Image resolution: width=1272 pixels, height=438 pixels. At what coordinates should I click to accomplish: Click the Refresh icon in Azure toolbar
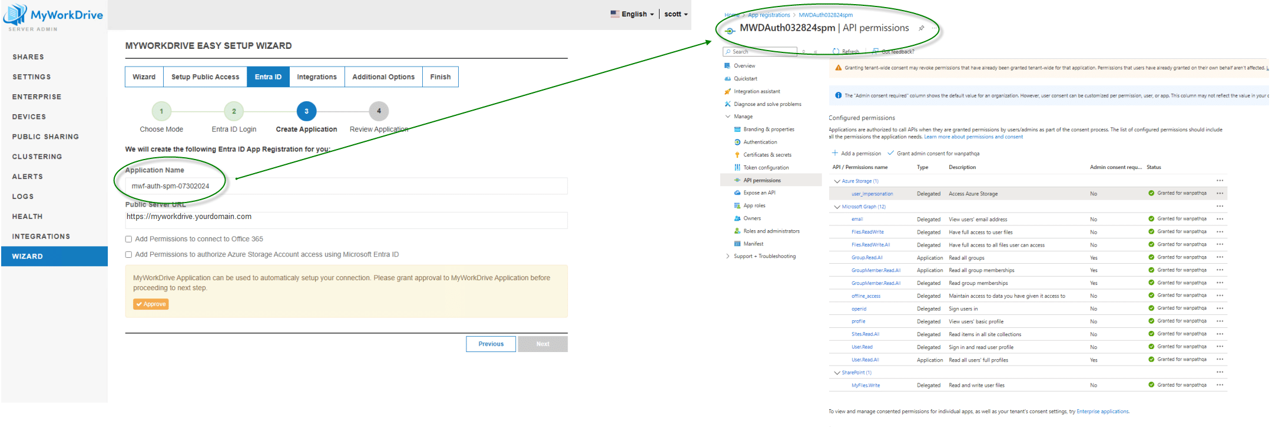tap(836, 52)
